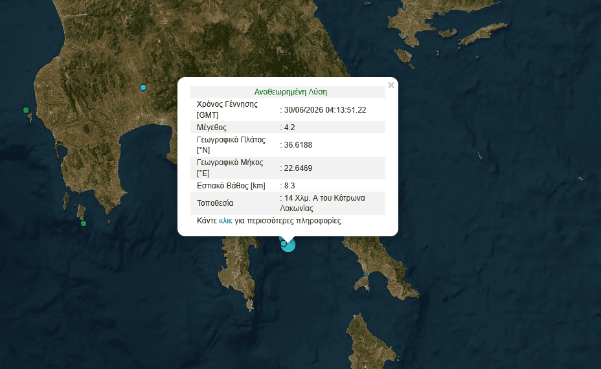The image size is (601, 369).
Task: Click the 'Χρόνος Γέννησης [GMT]' label
Action: [x=227, y=109]
